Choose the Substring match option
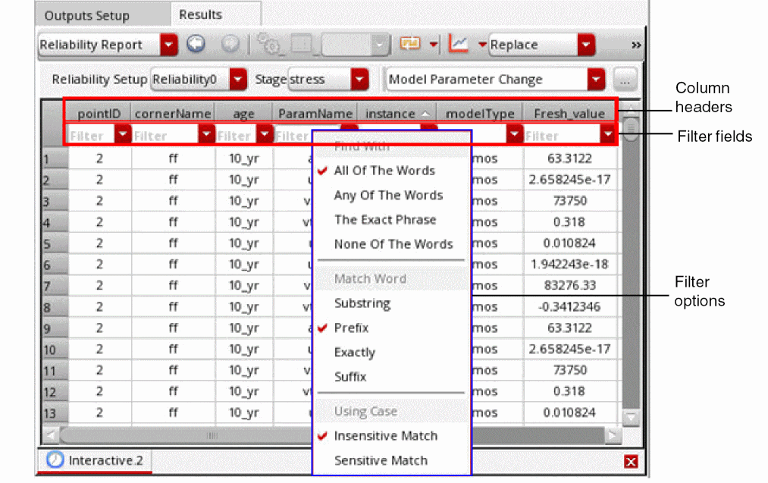 click(x=362, y=303)
